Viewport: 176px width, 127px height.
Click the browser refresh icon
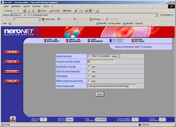(29, 11)
